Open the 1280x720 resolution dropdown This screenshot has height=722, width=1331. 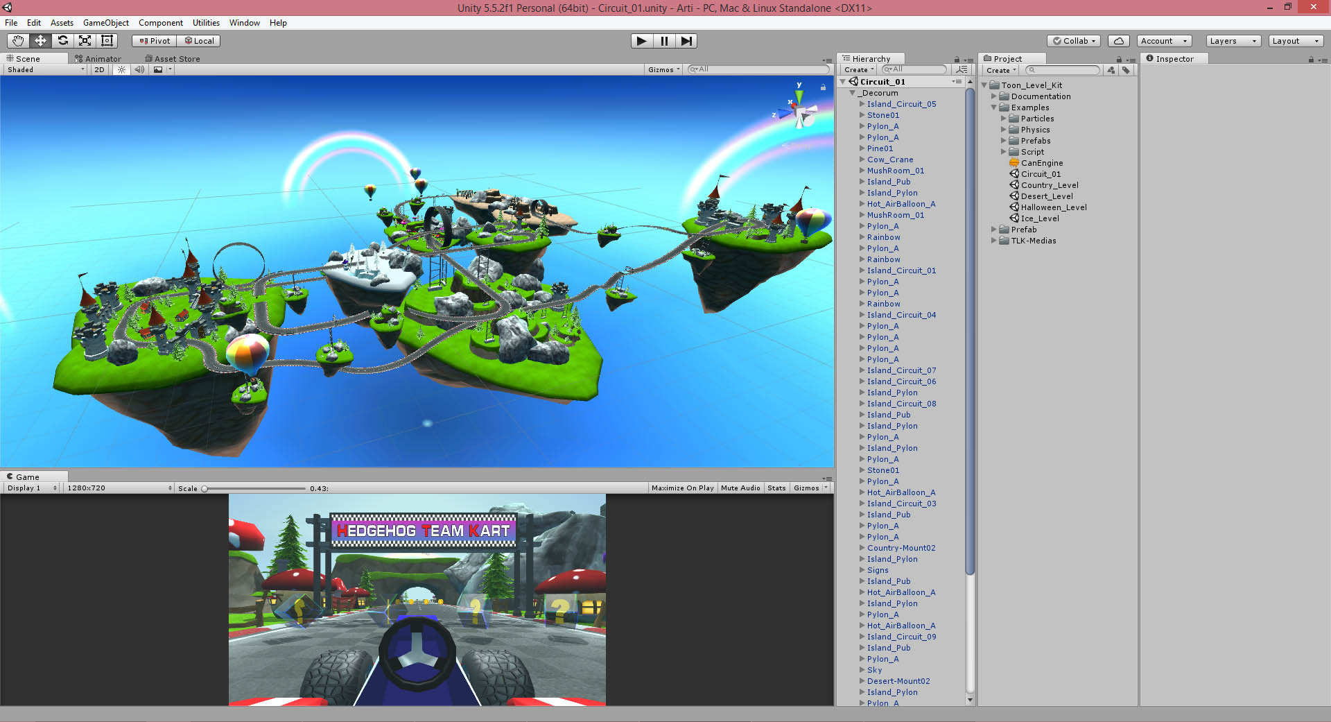(x=119, y=488)
